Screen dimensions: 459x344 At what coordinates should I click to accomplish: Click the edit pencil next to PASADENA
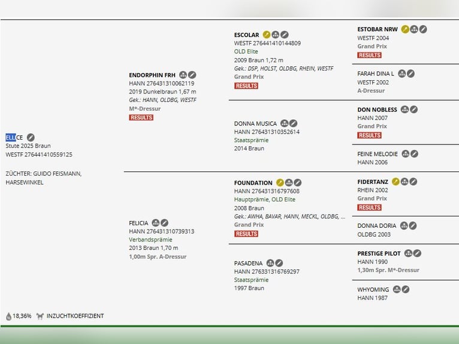[279, 263]
